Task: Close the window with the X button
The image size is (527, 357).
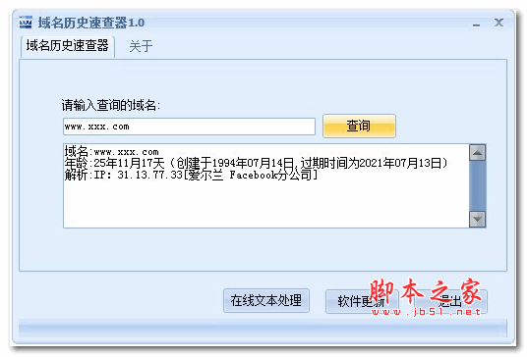Action: pyautogui.click(x=498, y=23)
